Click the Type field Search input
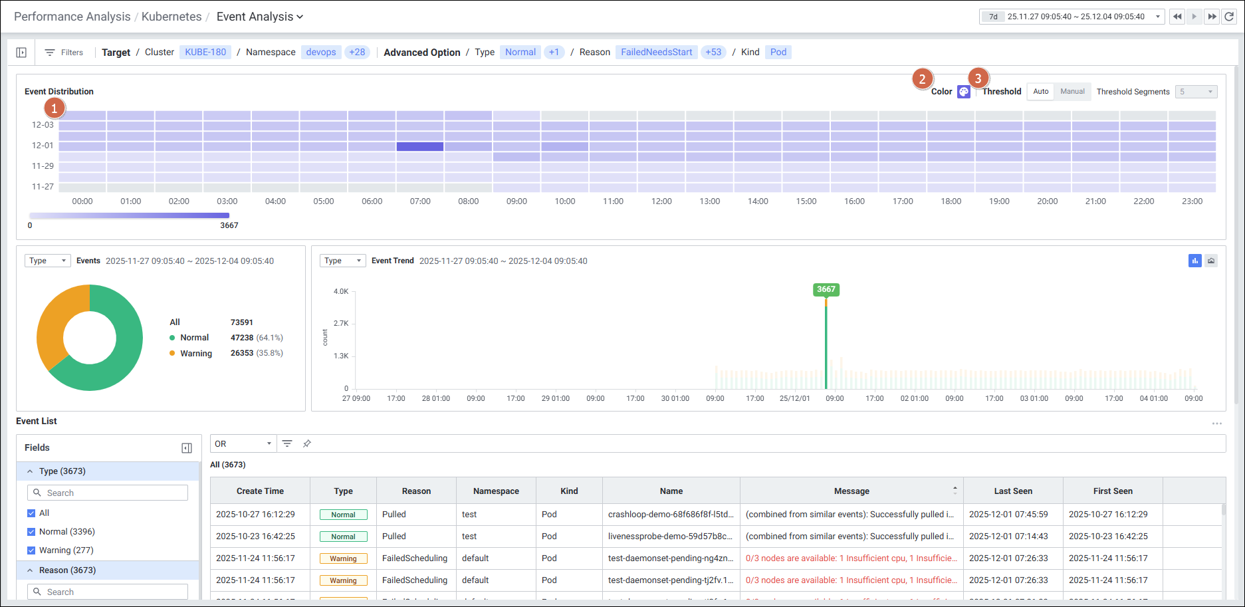This screenshot has width=1245, height=607. click(108, 493)
